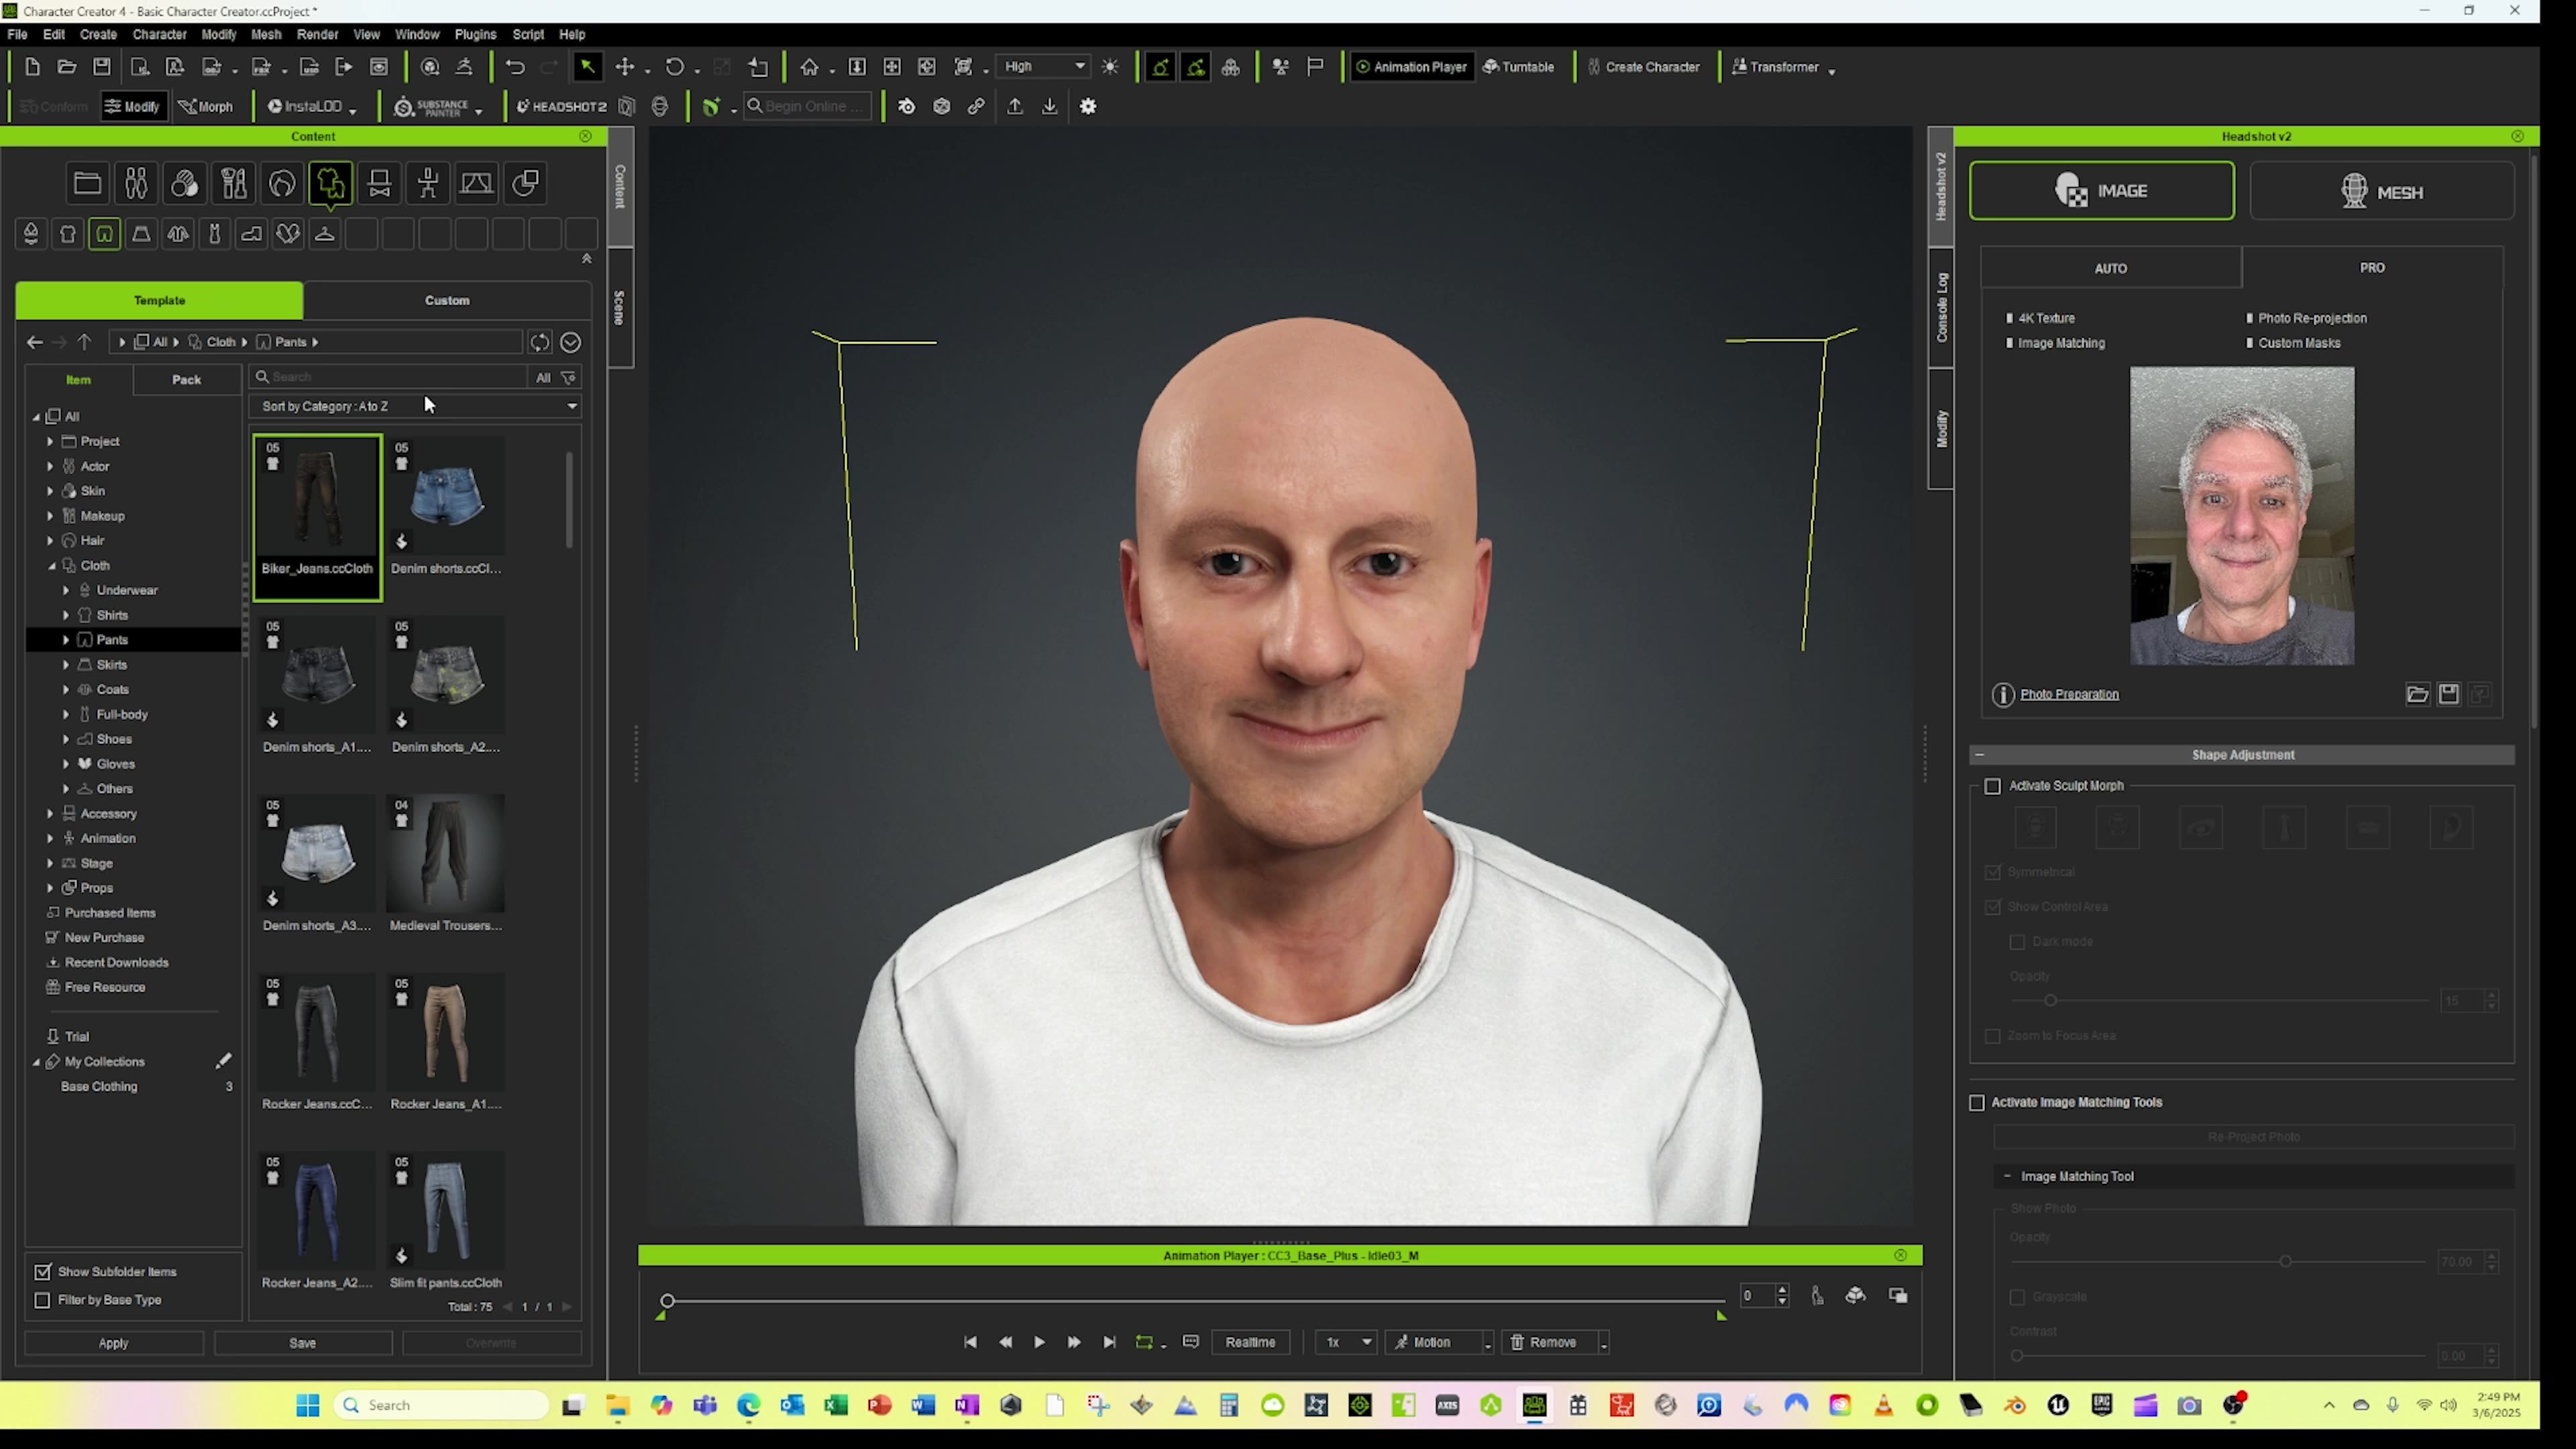Viewport: 2576px width, 1449px height.
Task: Click the Apply button
Action: (x=113, y=1343)
